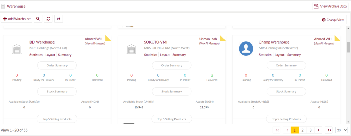This screenshot has height=136, width=351.
Task: Open View Archive Data
Action: click(x=330, y=6)
